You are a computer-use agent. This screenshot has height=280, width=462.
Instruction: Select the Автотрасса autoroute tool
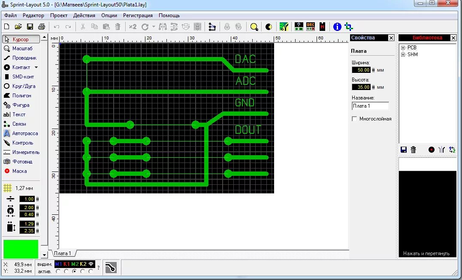point(21,133)
